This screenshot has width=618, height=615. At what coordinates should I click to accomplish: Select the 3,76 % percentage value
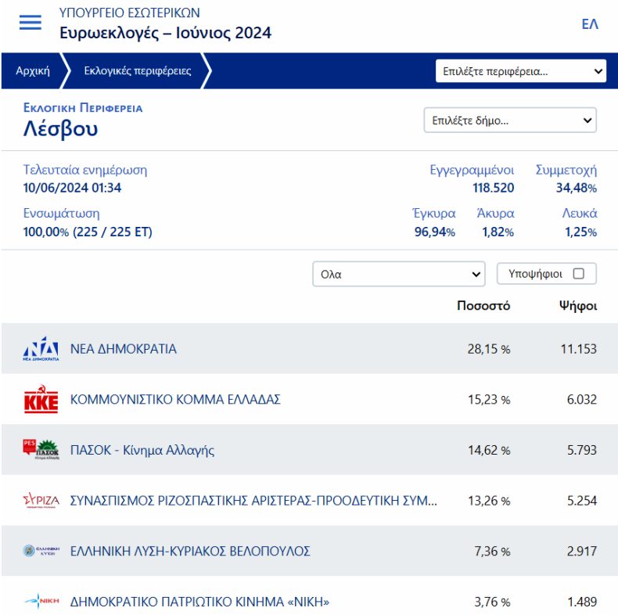[x=492, y=602]
